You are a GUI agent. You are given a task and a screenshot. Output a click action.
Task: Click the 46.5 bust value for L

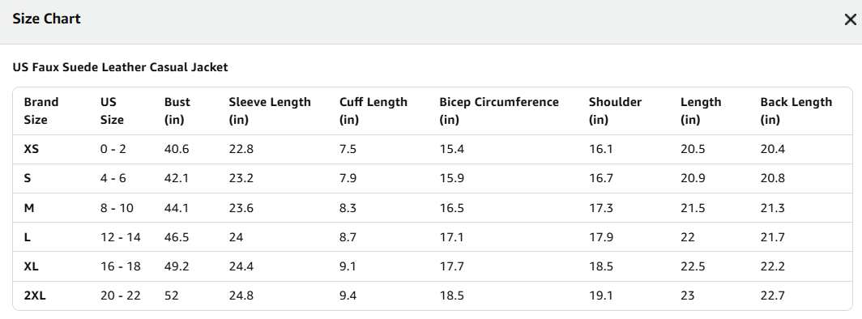tap(177, 237)
